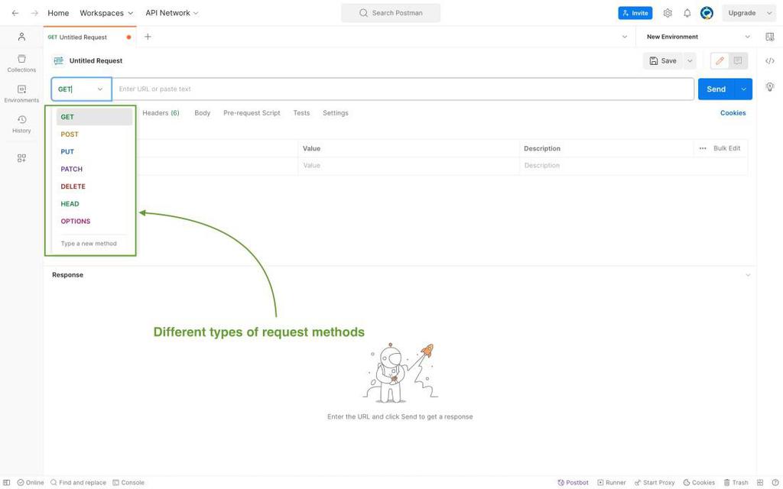This screenshot has width=783, height=489.
Task: Click Bulk Edit in params table
Action: click(x=726, y=148)
